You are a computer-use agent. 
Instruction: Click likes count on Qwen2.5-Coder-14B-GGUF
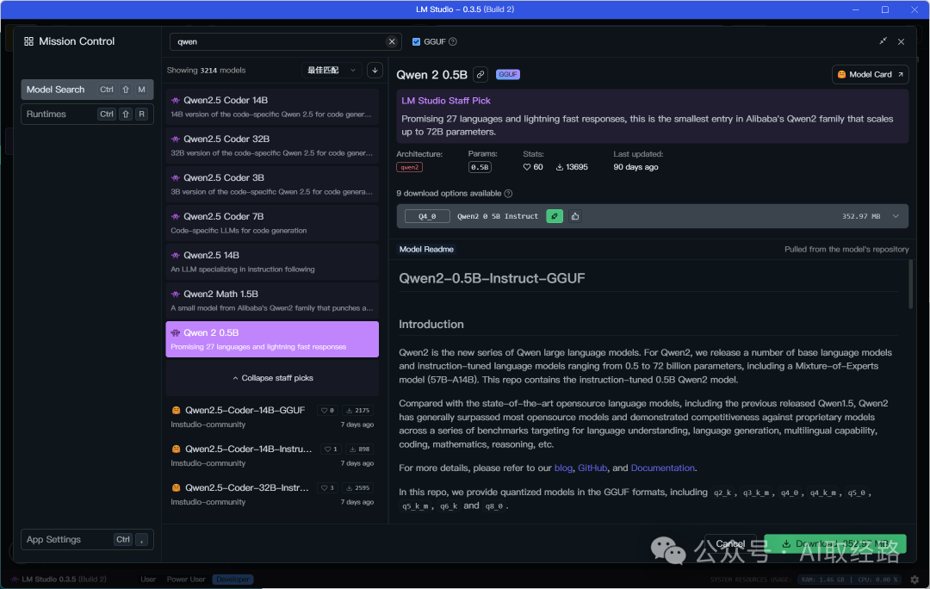click(x=327, y=411)
